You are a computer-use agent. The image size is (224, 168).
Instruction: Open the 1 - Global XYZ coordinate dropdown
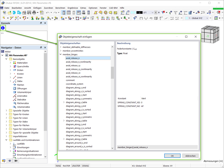207,18
